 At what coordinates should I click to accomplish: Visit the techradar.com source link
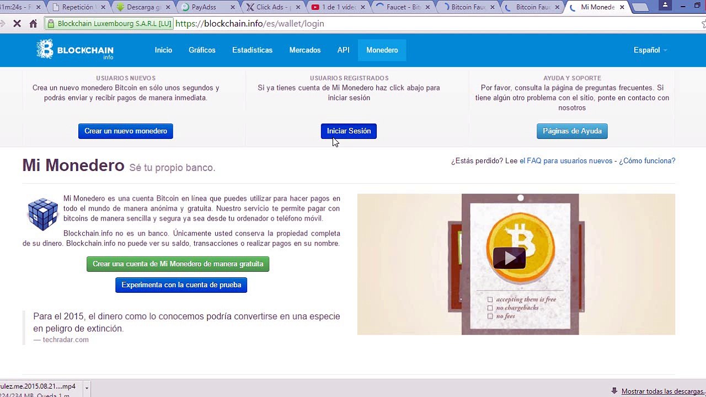pos(66,340)
